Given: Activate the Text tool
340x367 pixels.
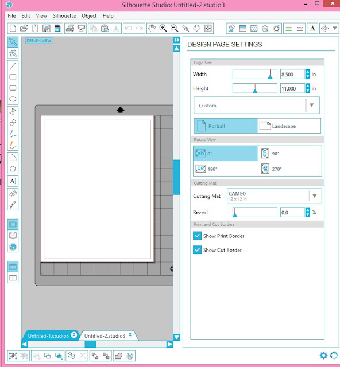Looking at the screenshot, I should point(13,181).
